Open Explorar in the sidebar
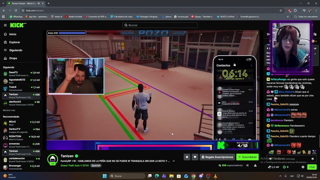Screen dimensions: 320x180 coord(14,42)
